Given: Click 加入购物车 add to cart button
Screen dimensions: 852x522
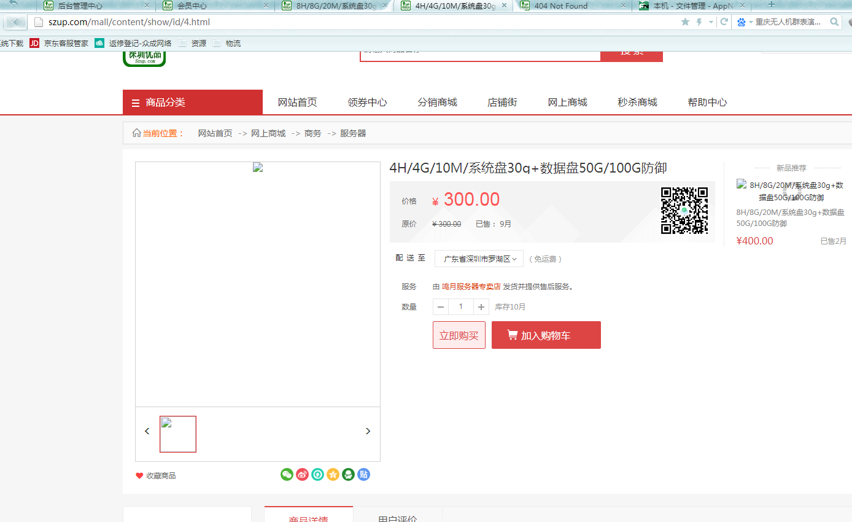Looking at the screenshot, I should pyautogui.click(x=546, y=335).
